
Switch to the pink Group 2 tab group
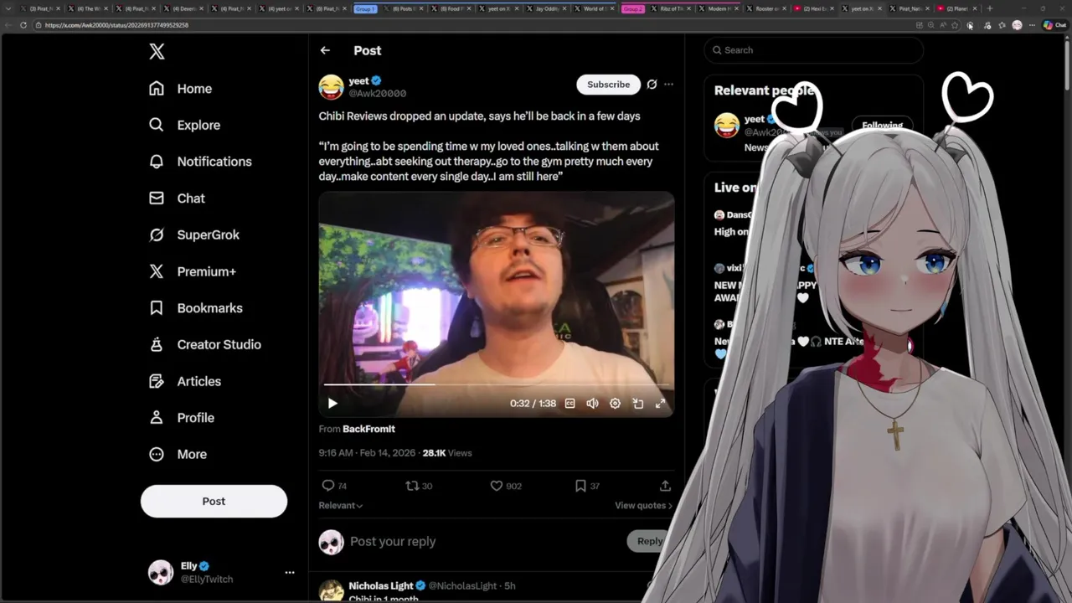tap(632, 8)
